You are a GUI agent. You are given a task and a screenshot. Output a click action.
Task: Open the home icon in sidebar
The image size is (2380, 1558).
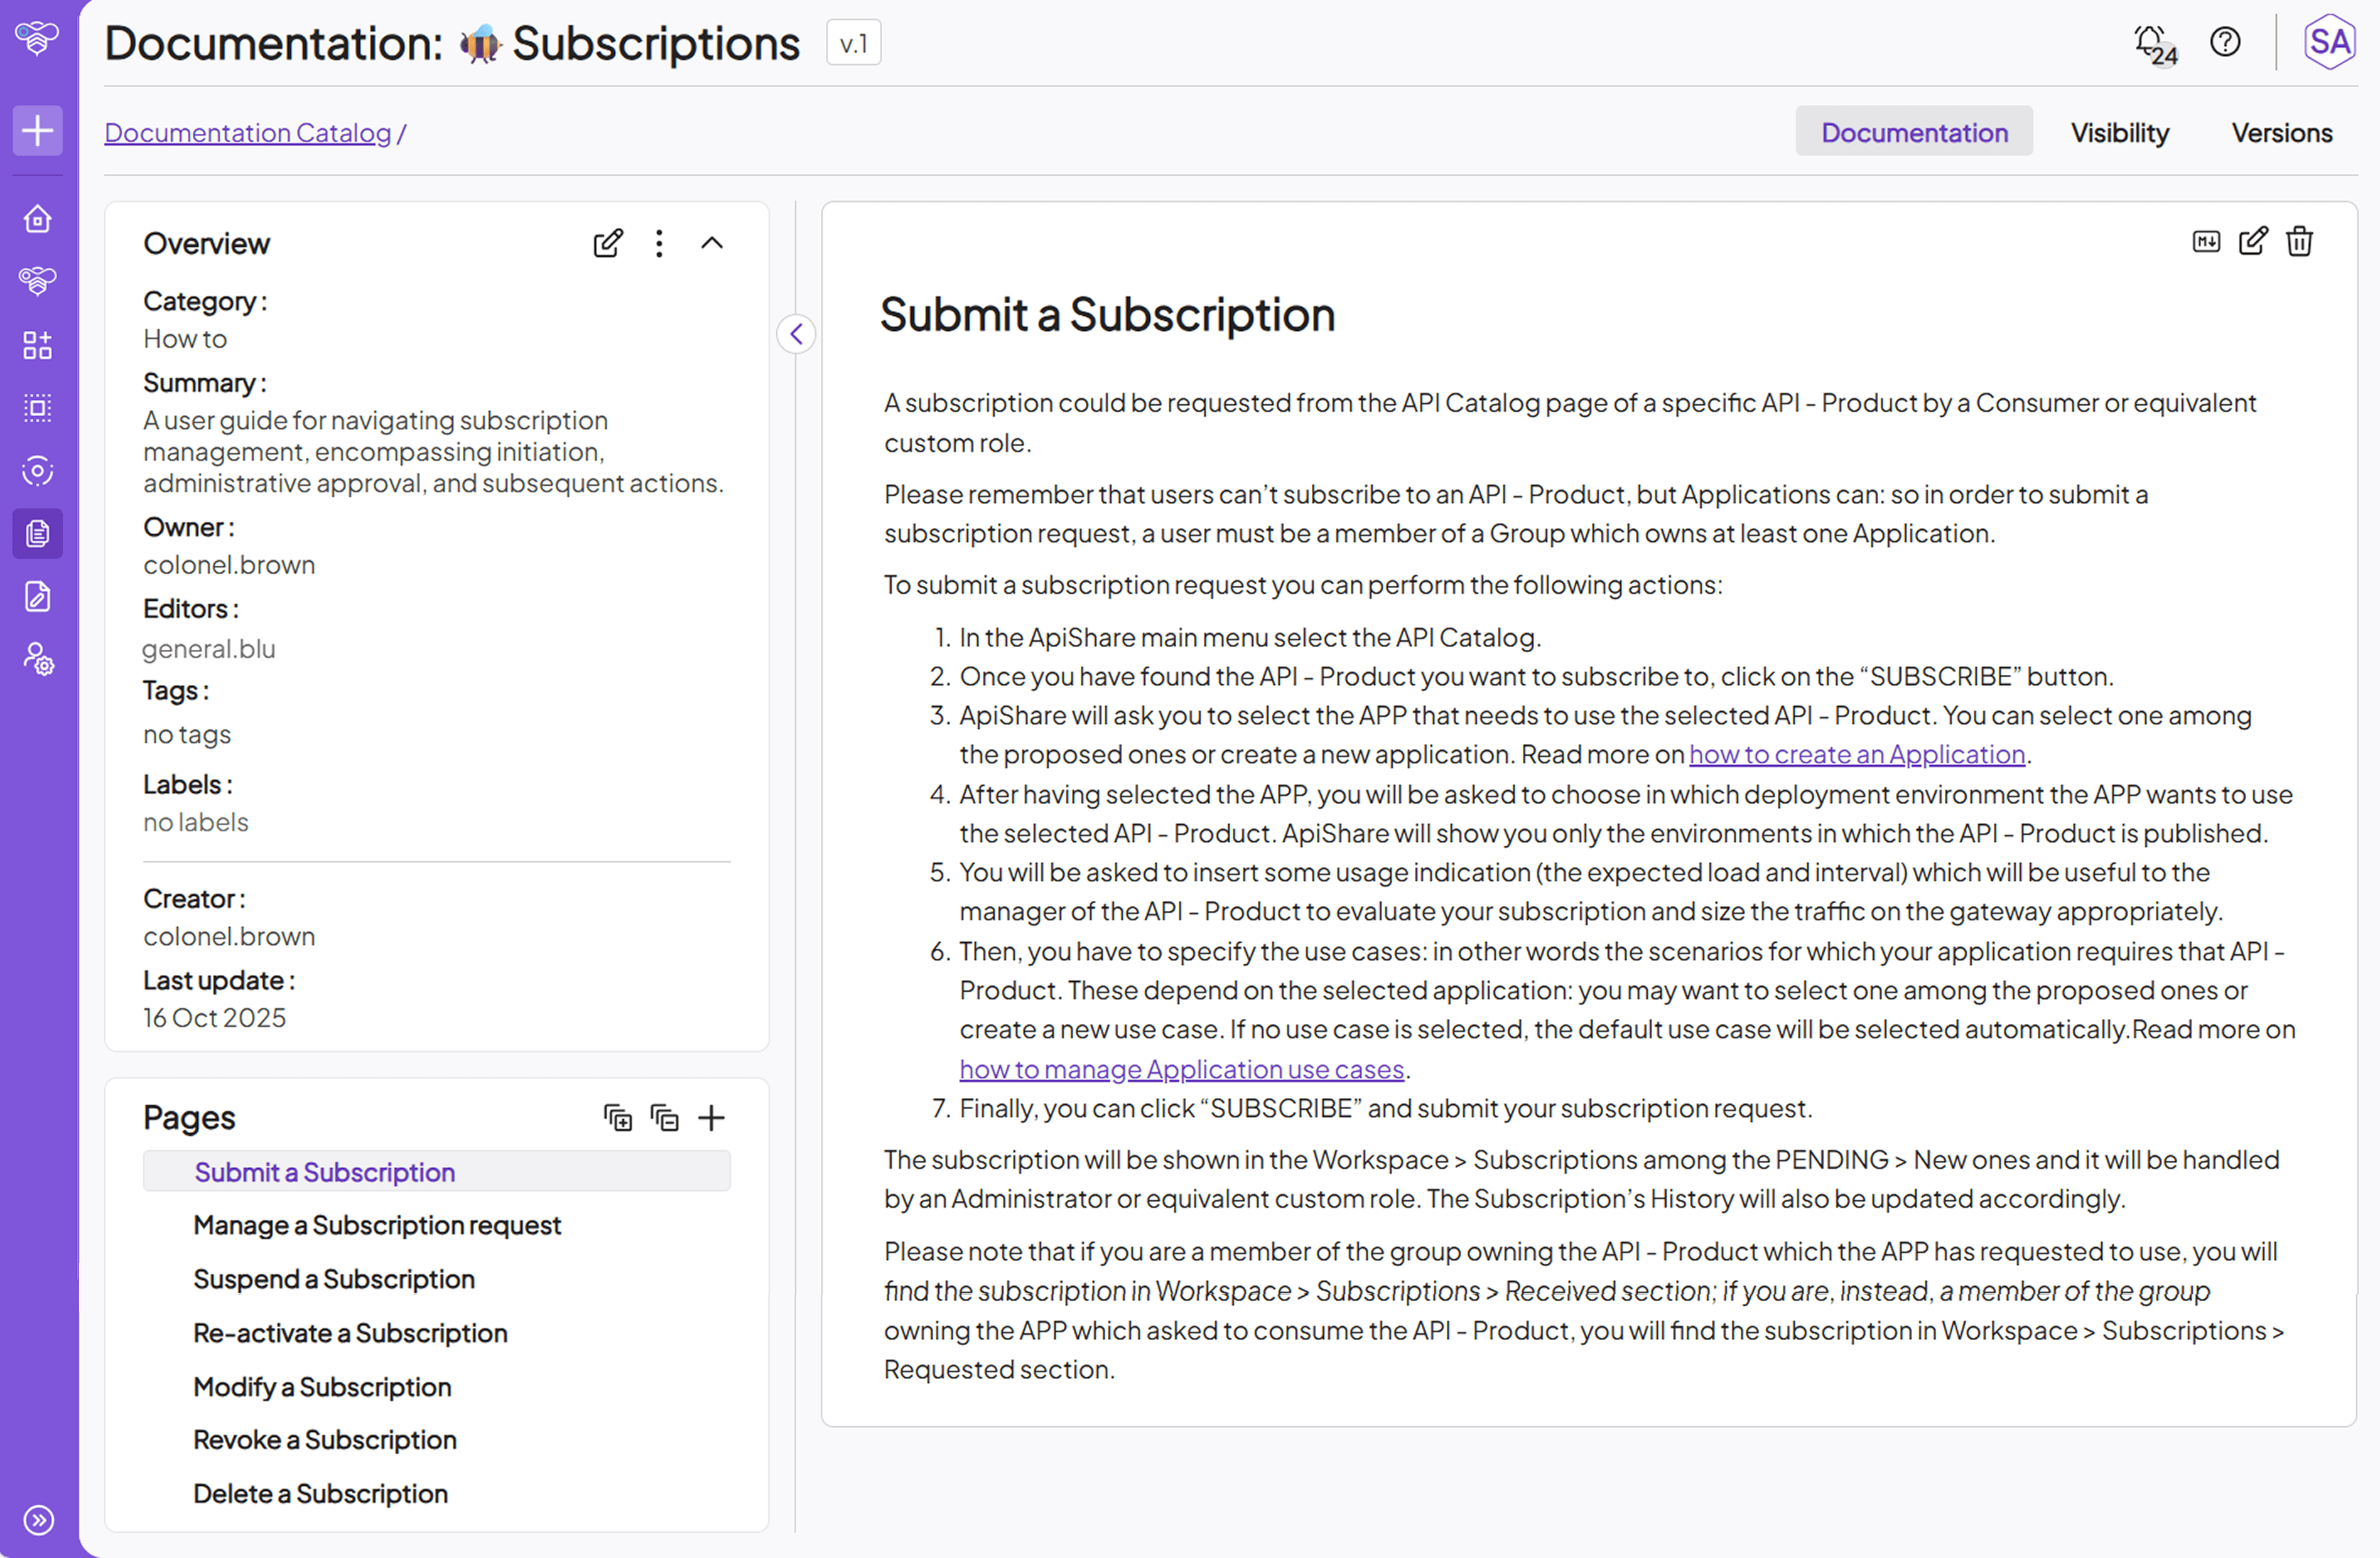[38, 219]
